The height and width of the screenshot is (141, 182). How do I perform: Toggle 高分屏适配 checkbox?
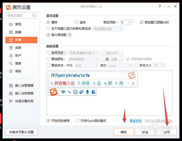coord(48,35)
